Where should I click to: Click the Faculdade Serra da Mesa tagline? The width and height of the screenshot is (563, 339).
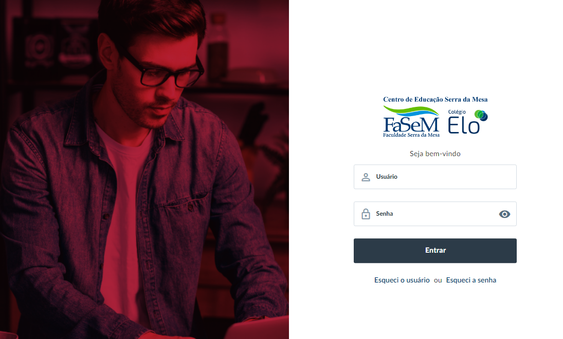click(x=411, y=135)
